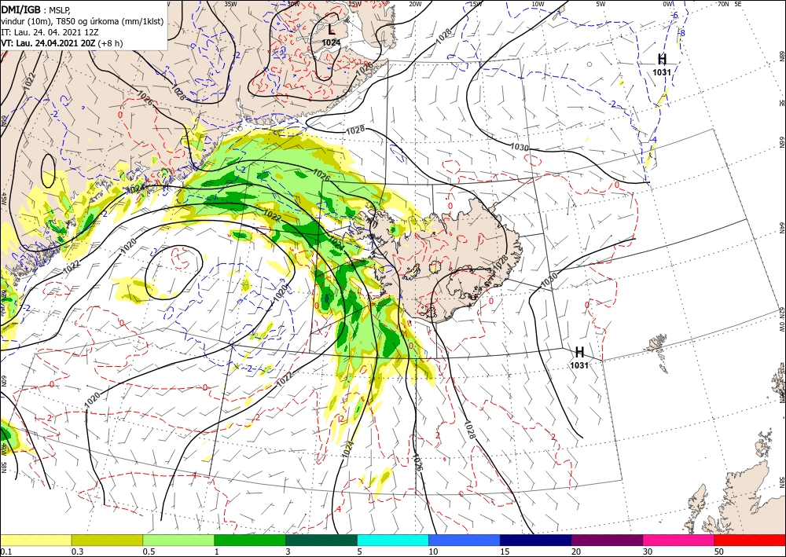Pick the light green 0.5–1 legend segment
Screen dimensions: 786x557
coord(178,540)
